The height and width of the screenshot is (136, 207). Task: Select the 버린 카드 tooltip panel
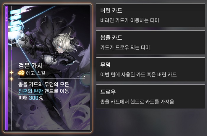tap(151, 15)
